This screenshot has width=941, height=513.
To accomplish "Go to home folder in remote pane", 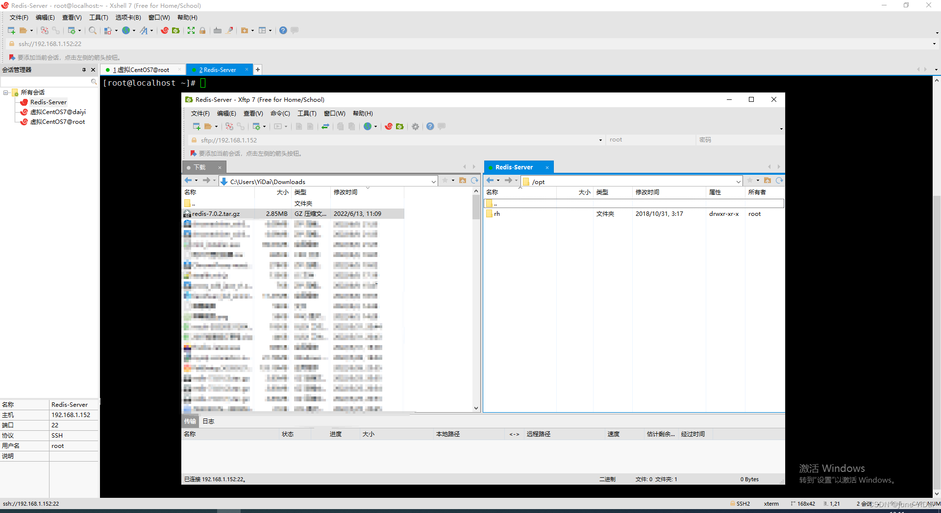I will point(768,181).
